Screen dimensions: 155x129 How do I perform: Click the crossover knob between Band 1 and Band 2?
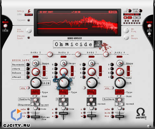(x=50, y=54)
